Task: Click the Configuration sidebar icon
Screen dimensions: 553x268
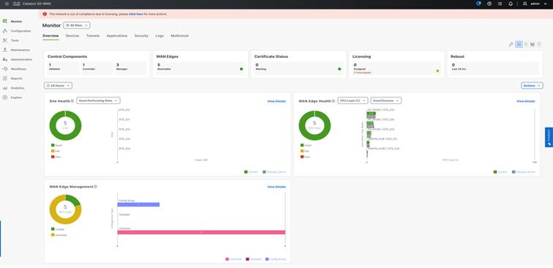Action: pyautogui.click(x=5, y=31)
